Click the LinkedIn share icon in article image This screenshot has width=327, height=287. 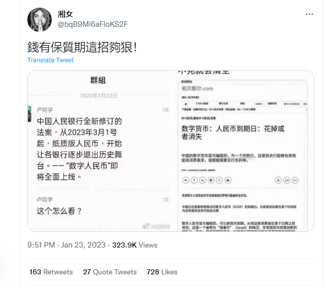pos(202,180)
